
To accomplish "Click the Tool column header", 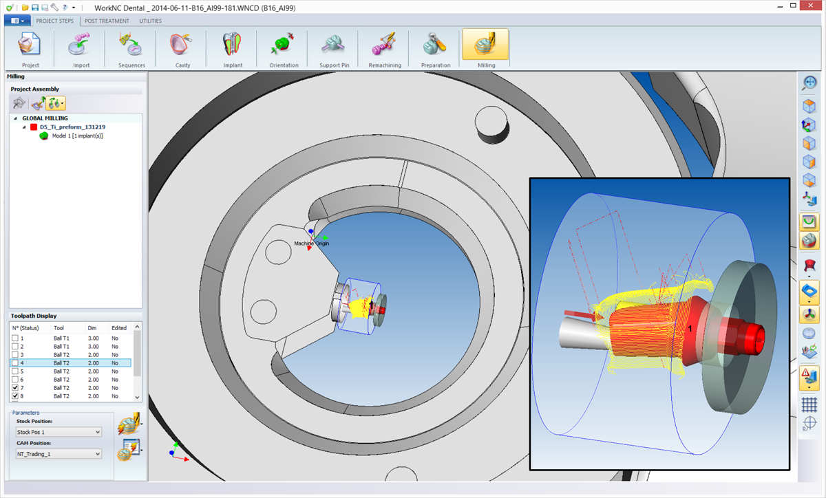I will point(68,328).
